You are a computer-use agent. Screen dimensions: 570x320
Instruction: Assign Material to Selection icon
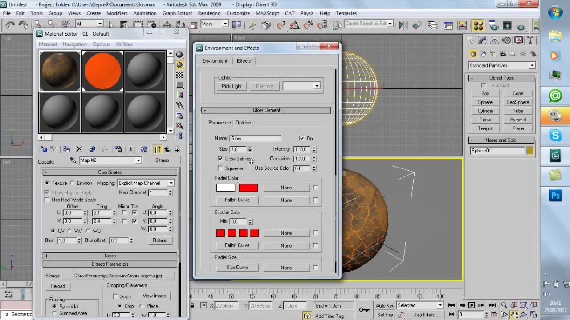66,149
